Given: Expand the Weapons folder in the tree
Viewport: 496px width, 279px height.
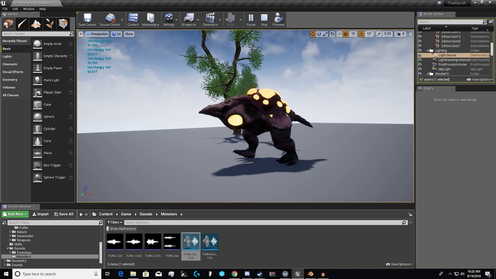Looking at the screenshot, I should [x=10, y=240].
